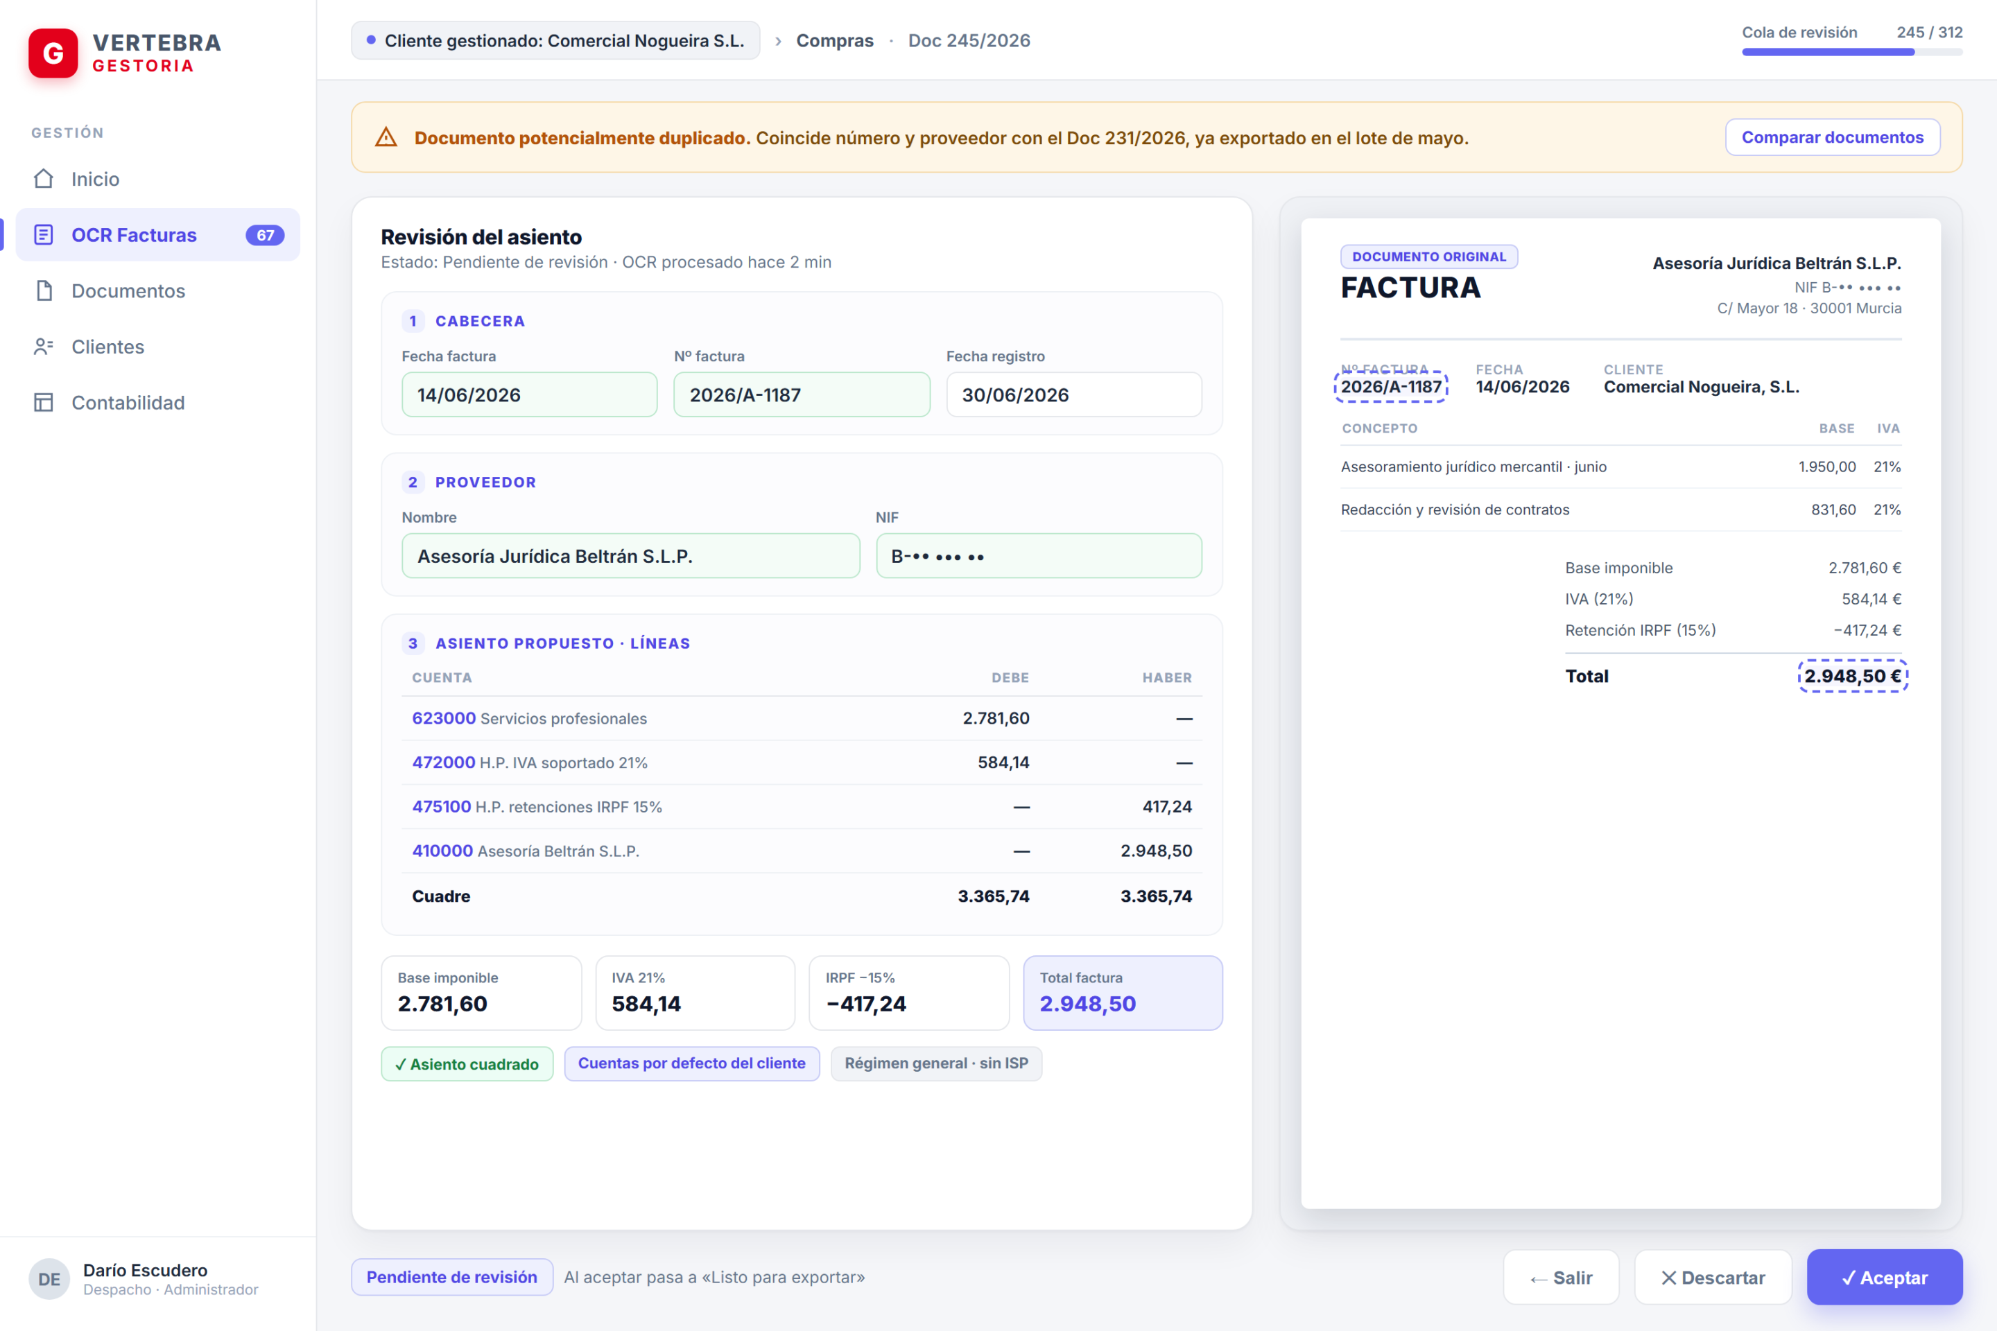Go to Clientes via people icon
Screen dimensions: 1997x1331
tap(43, 347)
